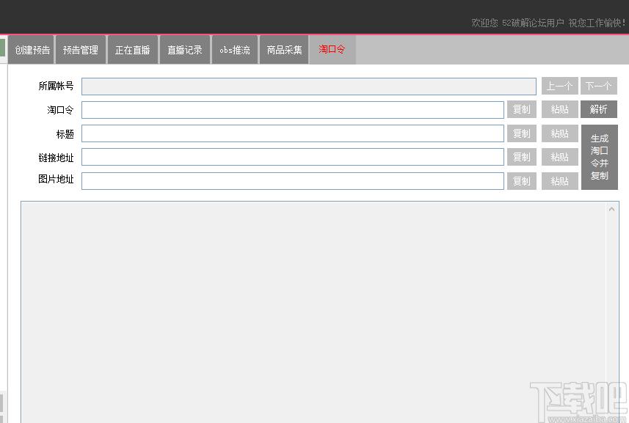This screenshot has height=423, width=629.
Task: Open the 正在直播 tab
Action: click(x=133, y=50)
